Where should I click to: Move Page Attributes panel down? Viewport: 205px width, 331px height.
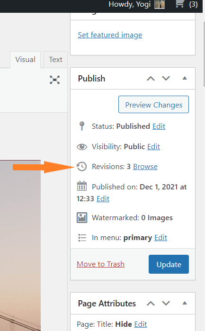pos(166,304)
